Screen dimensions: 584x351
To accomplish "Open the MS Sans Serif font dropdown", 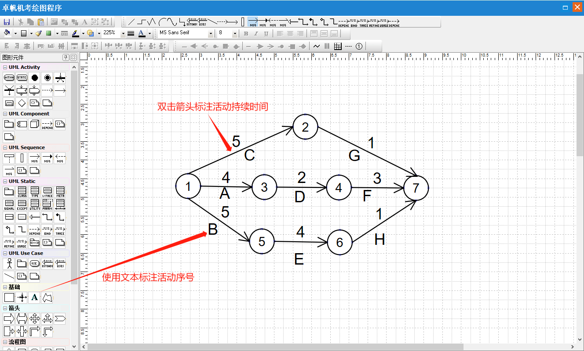I will coord(211,33).
